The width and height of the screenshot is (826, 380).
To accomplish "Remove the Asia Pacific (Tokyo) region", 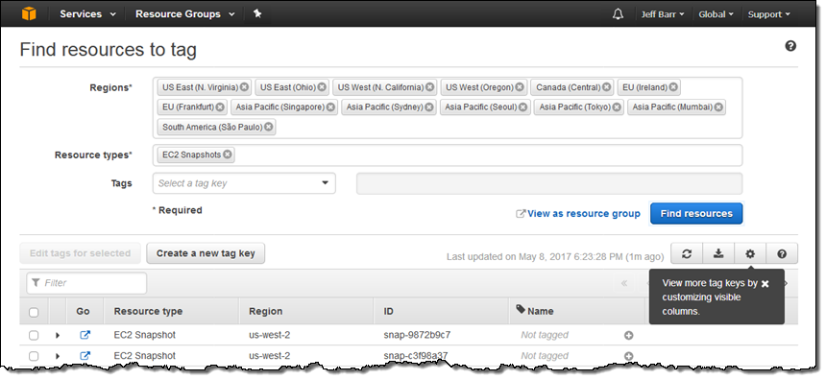I will (x=617, y=107).
